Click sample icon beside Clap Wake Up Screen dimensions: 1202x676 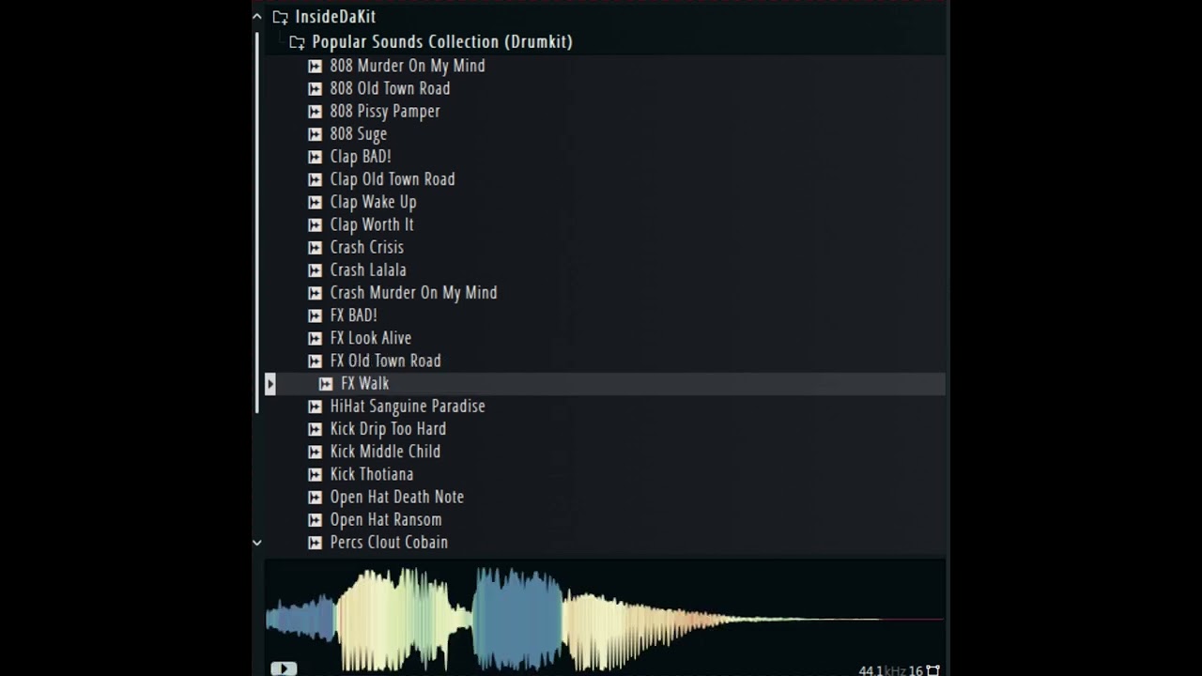pyautogui.click(x=316, y=202)
